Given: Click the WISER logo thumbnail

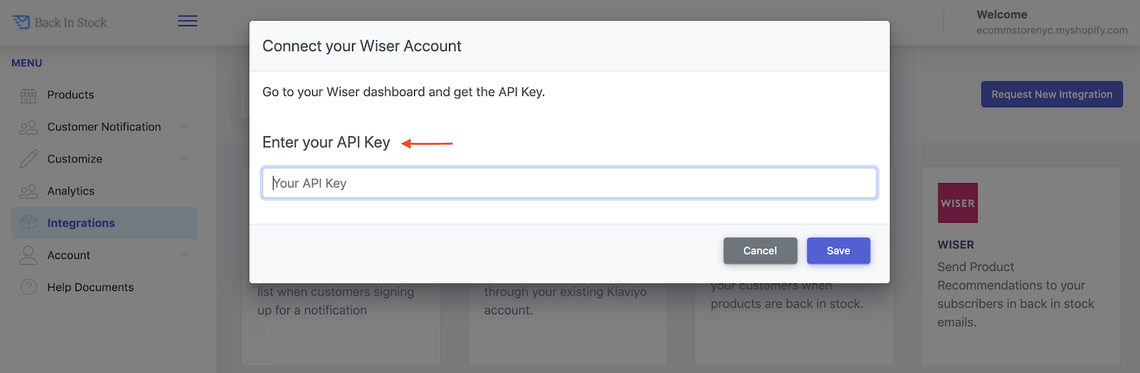Looking at the screenshot, I should click(x=958, y=203).
